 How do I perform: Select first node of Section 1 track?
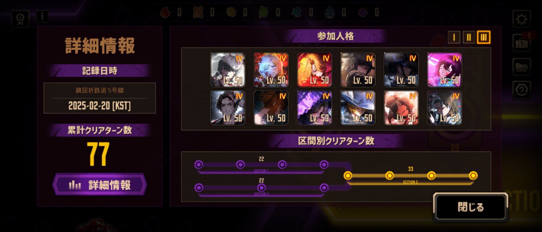[x=199, y=165]
